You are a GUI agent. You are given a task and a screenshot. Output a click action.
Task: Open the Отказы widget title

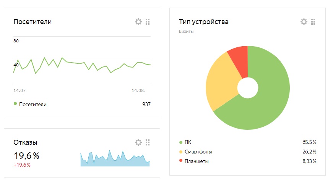25,142
